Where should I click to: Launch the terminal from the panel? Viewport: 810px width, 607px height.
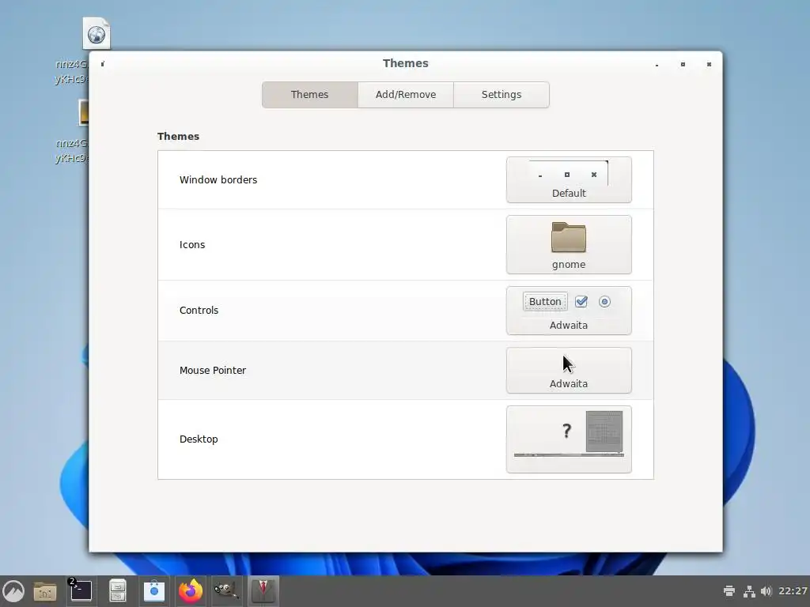click(x=81, y=590)
